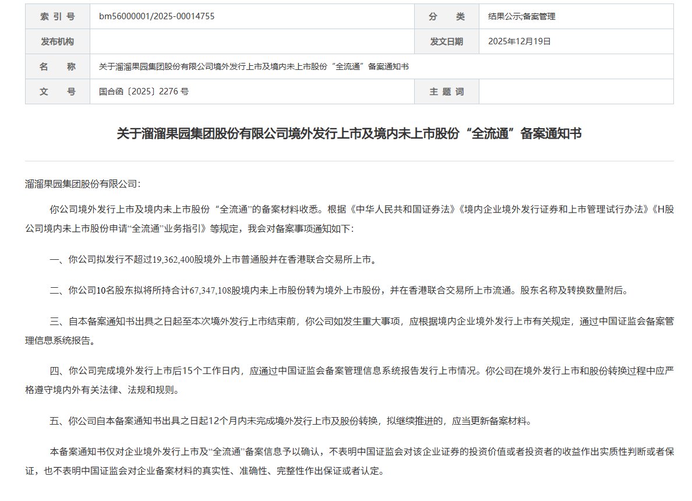
Task: Click the addressee line 溜溜果园集团股份有限公司:
Action: point(83,184)
